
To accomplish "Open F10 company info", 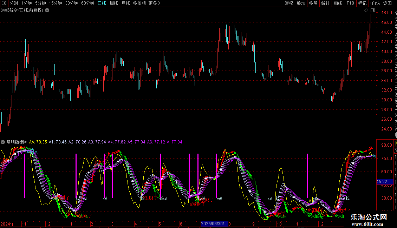I will pyautogui.click(x=350, y=3).
